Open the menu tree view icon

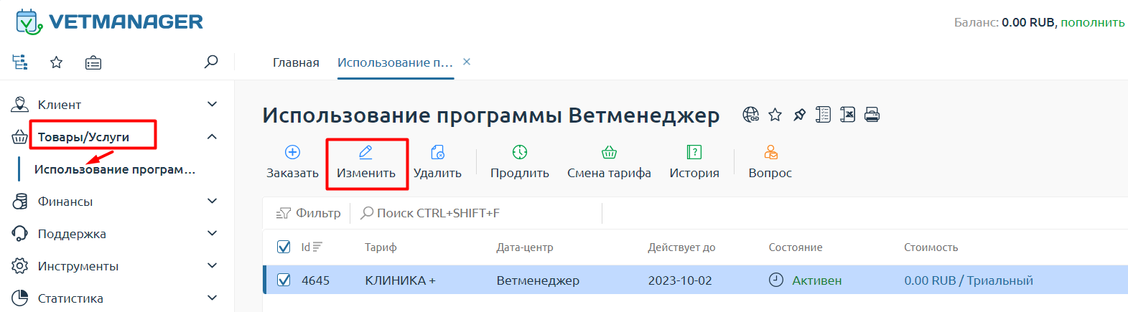tap(20, 62)
